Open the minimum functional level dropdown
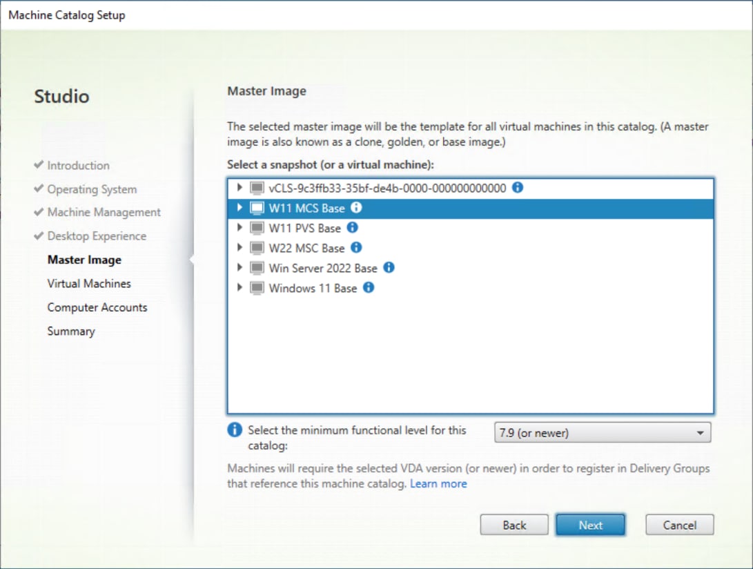The height and width of the screenshot is (569, 753). 603,432
